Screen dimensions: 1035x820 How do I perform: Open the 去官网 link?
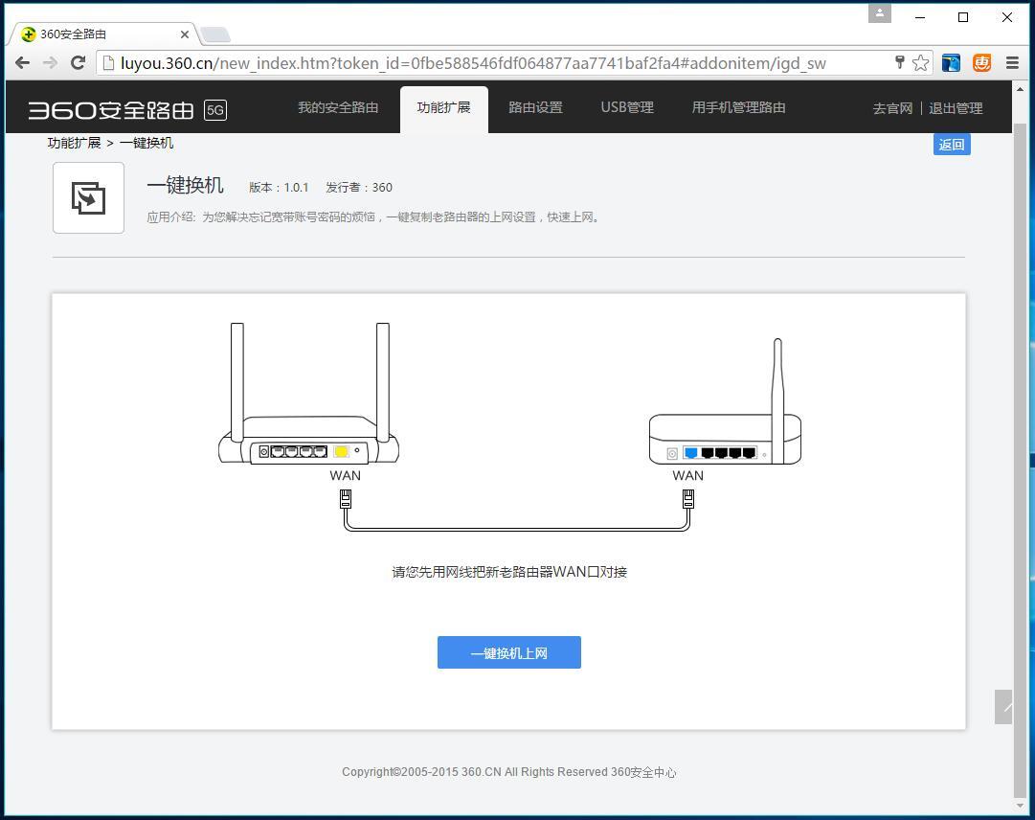click(x=891, y=108)
